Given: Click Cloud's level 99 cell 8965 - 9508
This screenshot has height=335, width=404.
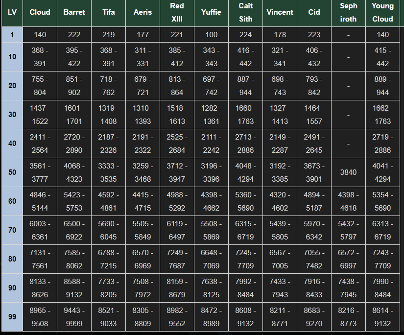Looking at the screenshot, I should click(40, 316).
